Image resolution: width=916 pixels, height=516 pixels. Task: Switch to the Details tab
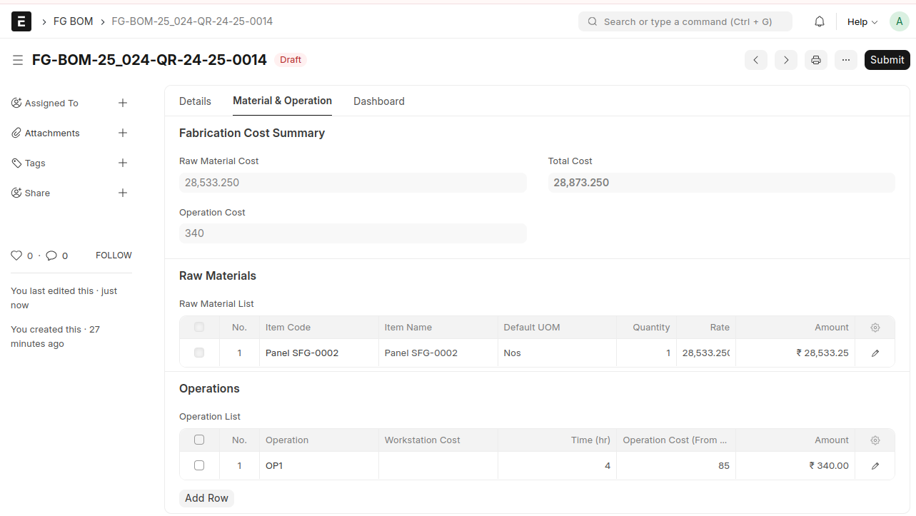point(195,101)
